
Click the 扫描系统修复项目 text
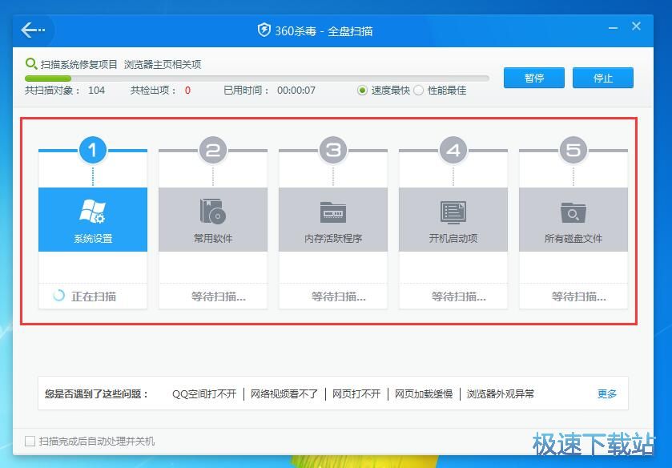(x=78, y=64)
